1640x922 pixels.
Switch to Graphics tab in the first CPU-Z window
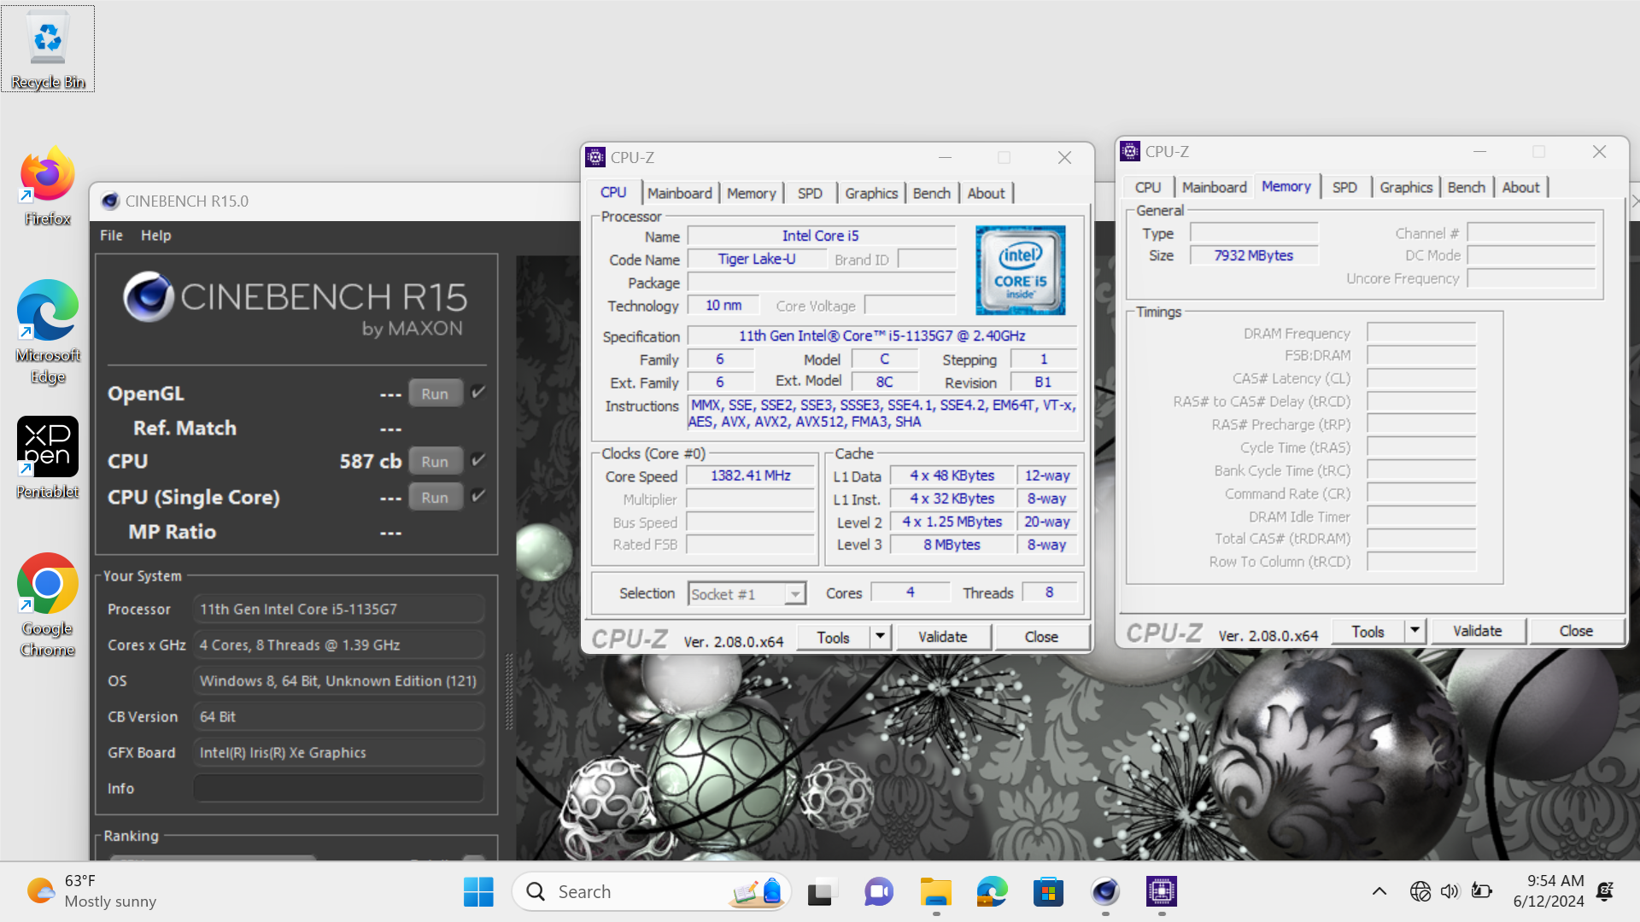(x=870, y=193)
